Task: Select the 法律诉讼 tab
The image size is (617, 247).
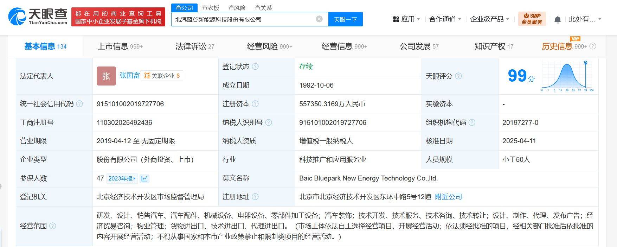Action: click(195, 46)
